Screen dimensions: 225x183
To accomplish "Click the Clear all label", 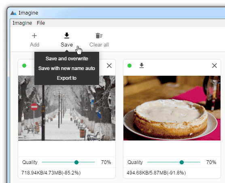I will tap(99, 45).
